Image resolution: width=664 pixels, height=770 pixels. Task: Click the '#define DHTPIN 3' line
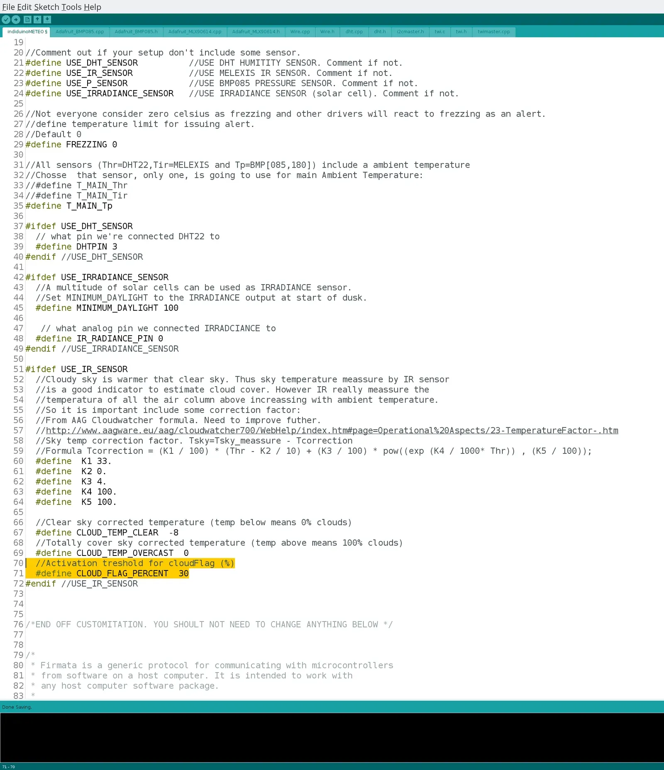[76, 247]
